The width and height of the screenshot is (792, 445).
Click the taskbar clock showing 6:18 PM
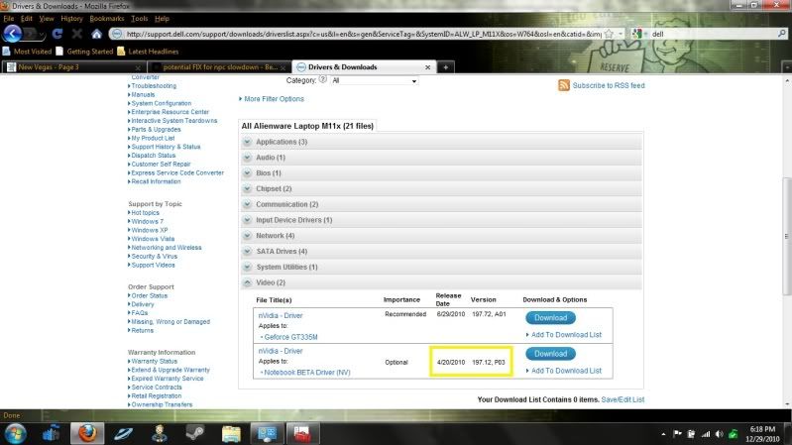pos(764,434)
